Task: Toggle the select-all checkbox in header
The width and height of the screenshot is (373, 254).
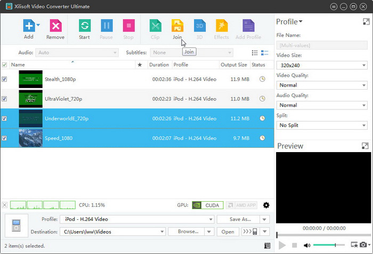Action: click(x=4, y=65)
